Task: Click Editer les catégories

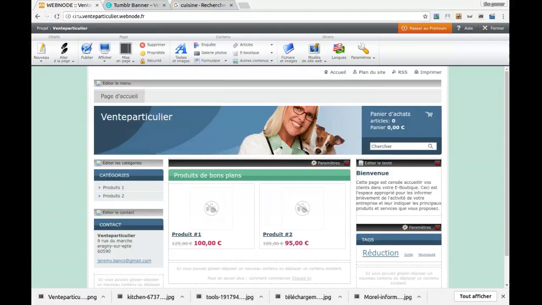Action: tap(128, 163)
